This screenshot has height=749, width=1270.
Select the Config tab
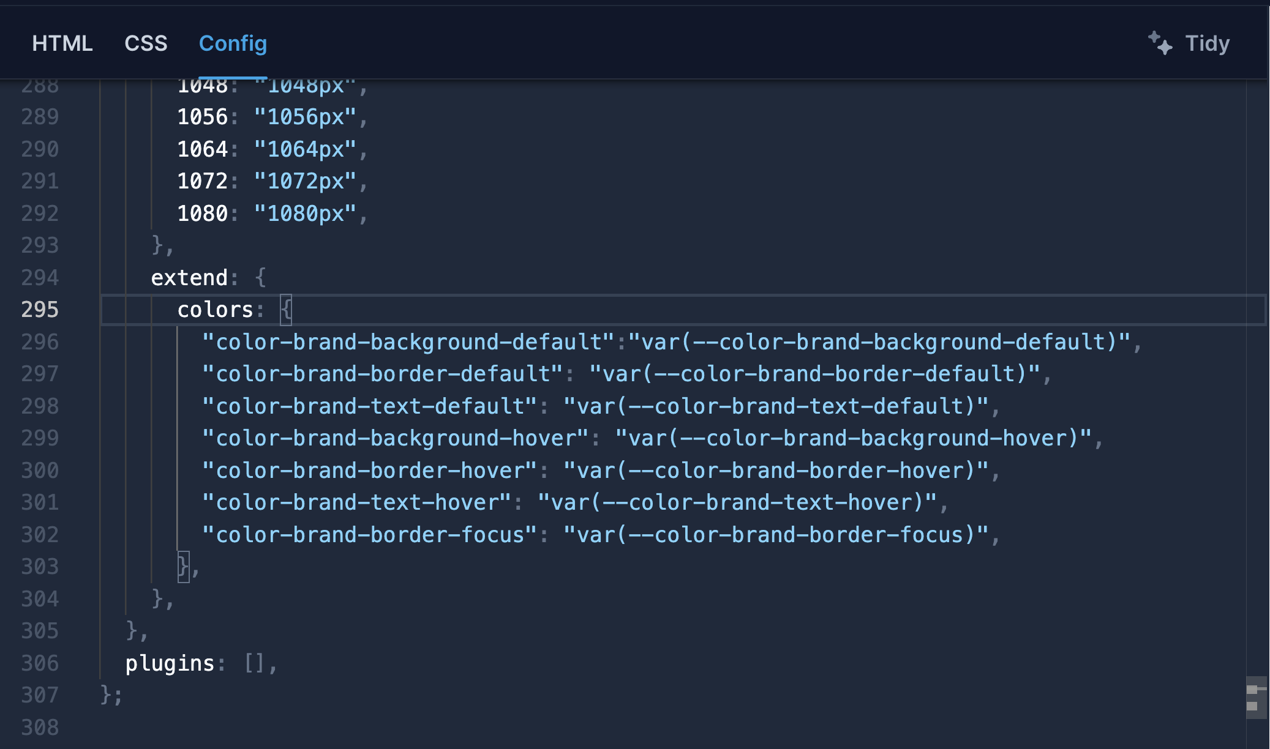coord(233,43)
